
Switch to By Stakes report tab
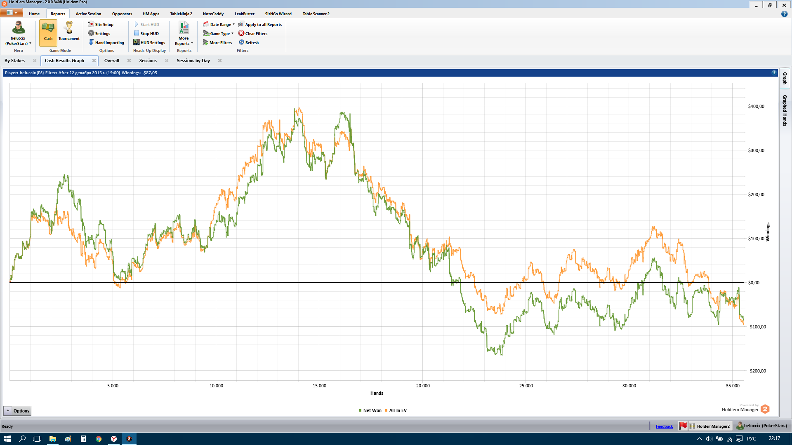click(x=15, y=61)
